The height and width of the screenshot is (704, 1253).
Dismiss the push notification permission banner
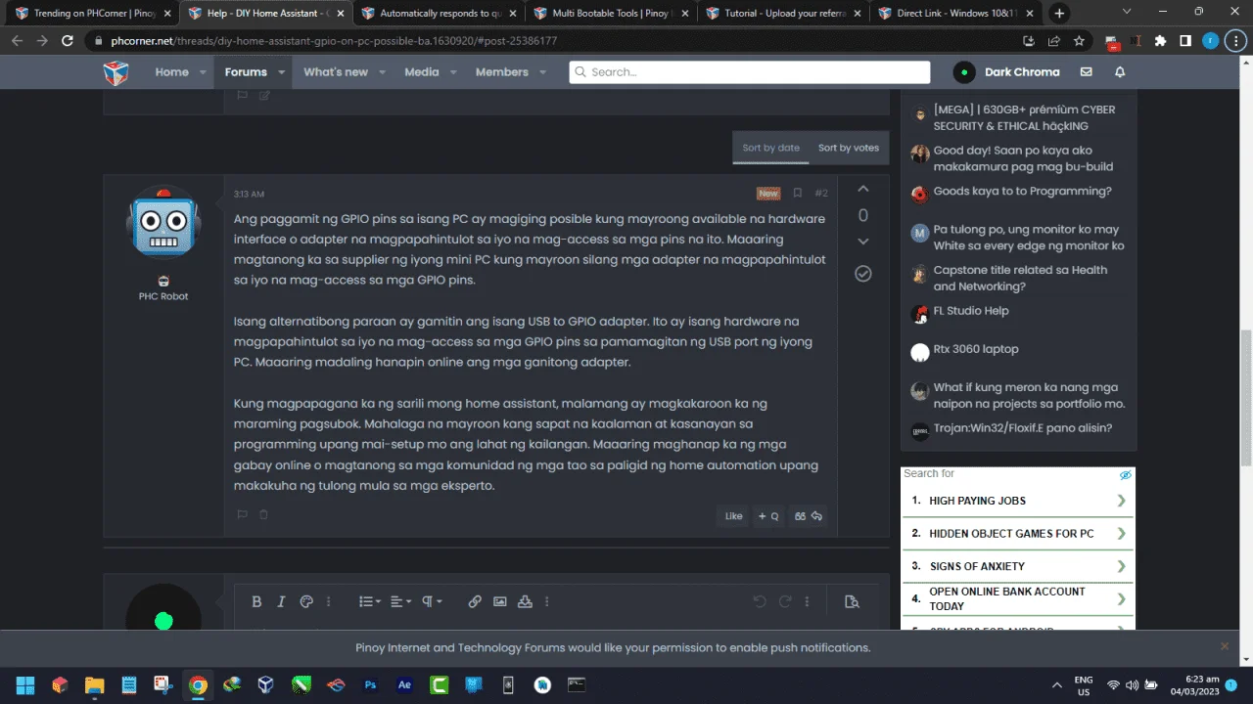[1224, 646]
